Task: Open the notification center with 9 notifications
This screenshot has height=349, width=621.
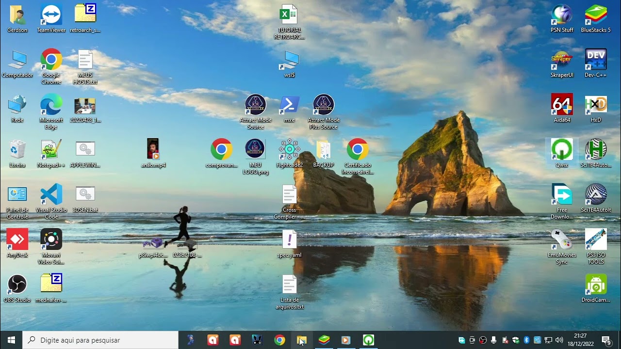Action: tap(606, 340)
